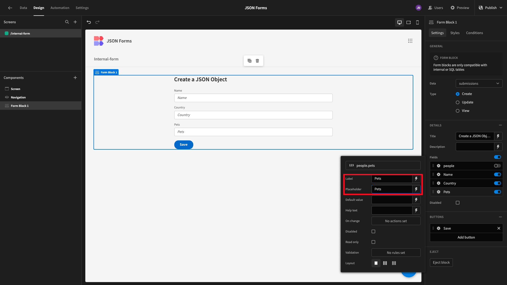
Task: Open binding lightning icon for Help text
Action: (x=416, y=210)
